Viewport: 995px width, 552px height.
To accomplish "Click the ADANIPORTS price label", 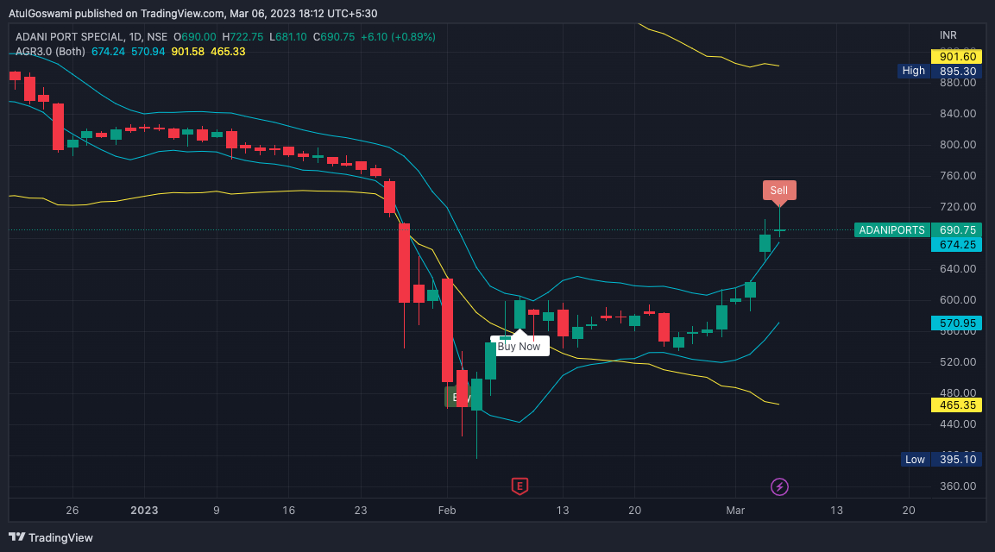I will (891, 230).
